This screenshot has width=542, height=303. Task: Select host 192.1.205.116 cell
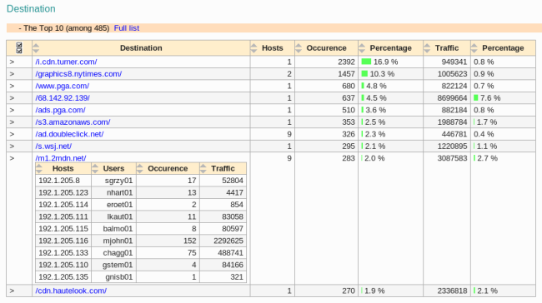click(x=63, y=241)
